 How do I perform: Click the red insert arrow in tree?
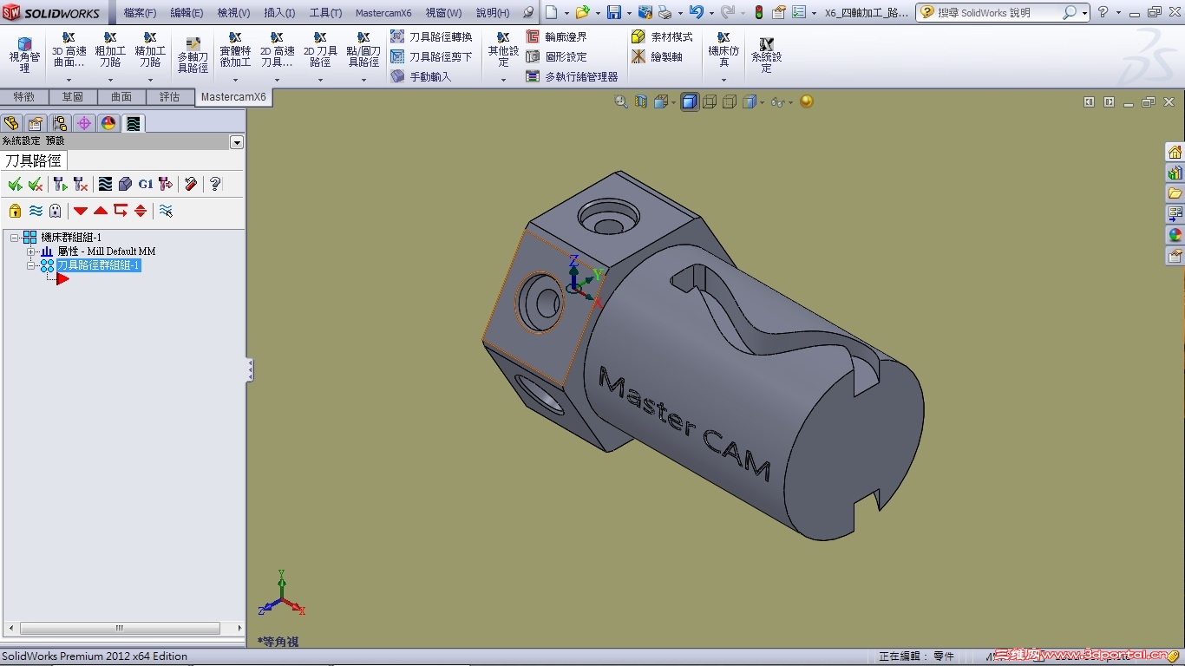coord(63,279)
